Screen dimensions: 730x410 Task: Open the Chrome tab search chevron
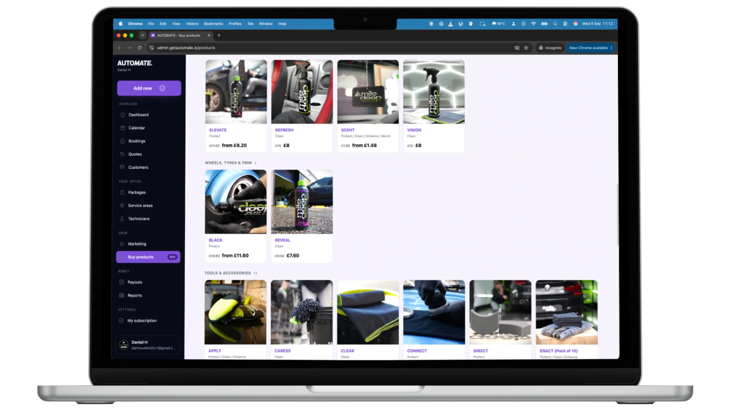143,35
